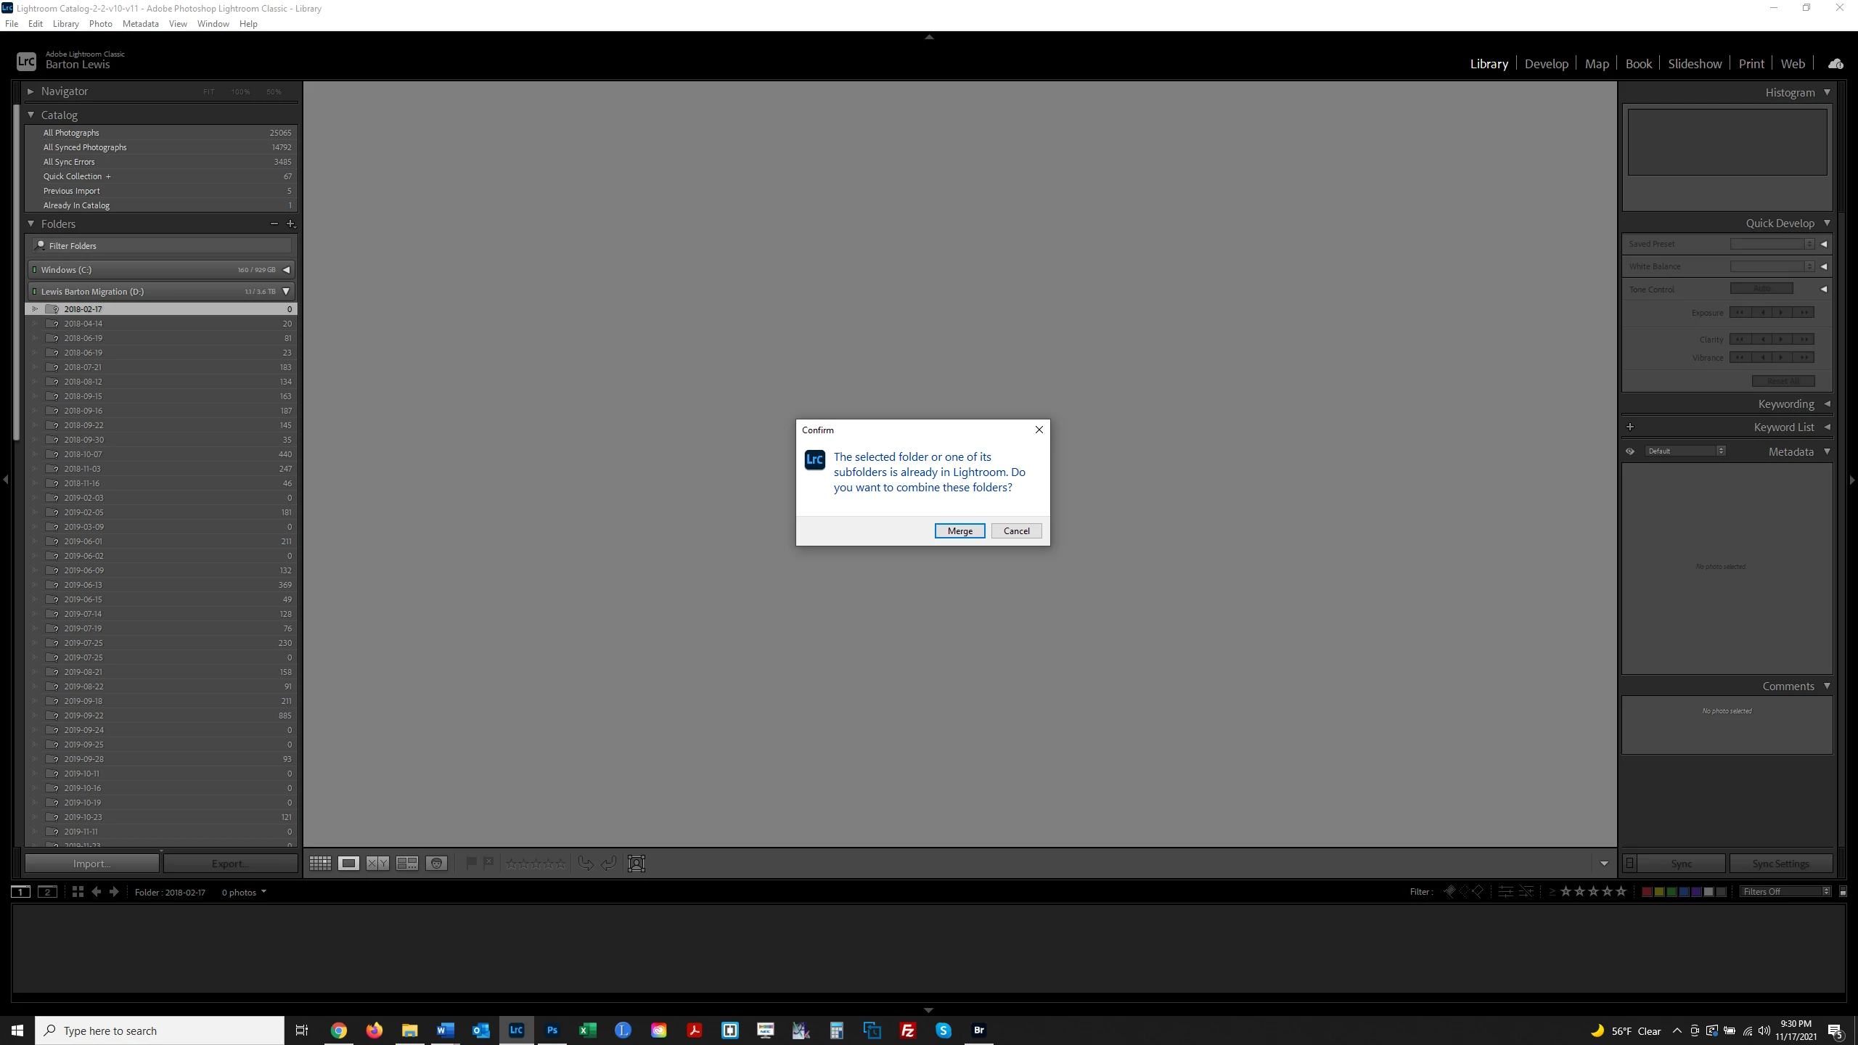
Task: Switch to the Develop module
Action: pyautogui.click(x=1546, y=64)
